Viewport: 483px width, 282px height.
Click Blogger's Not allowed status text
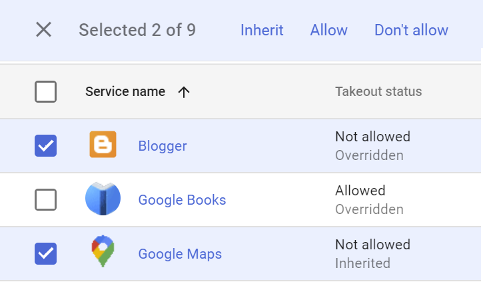pos(372,137)
